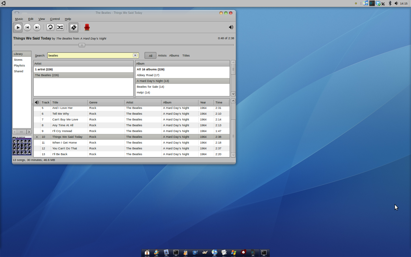Select Beatles for Sale (14) album

point(182,87)
